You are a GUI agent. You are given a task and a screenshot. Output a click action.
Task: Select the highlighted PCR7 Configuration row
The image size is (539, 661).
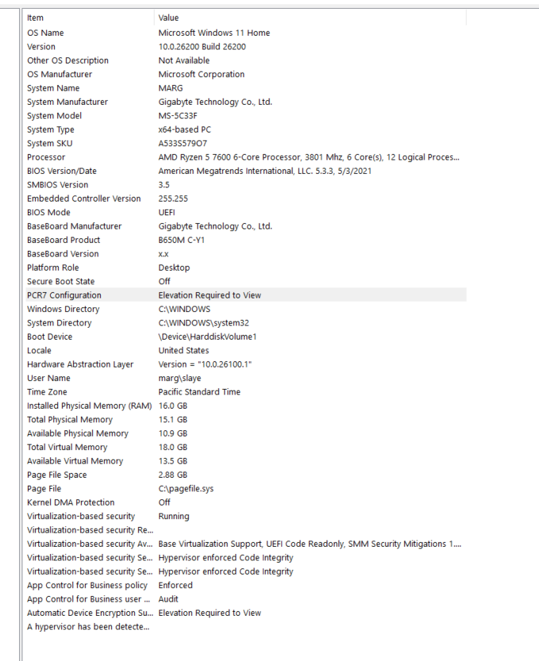(245, 295)
